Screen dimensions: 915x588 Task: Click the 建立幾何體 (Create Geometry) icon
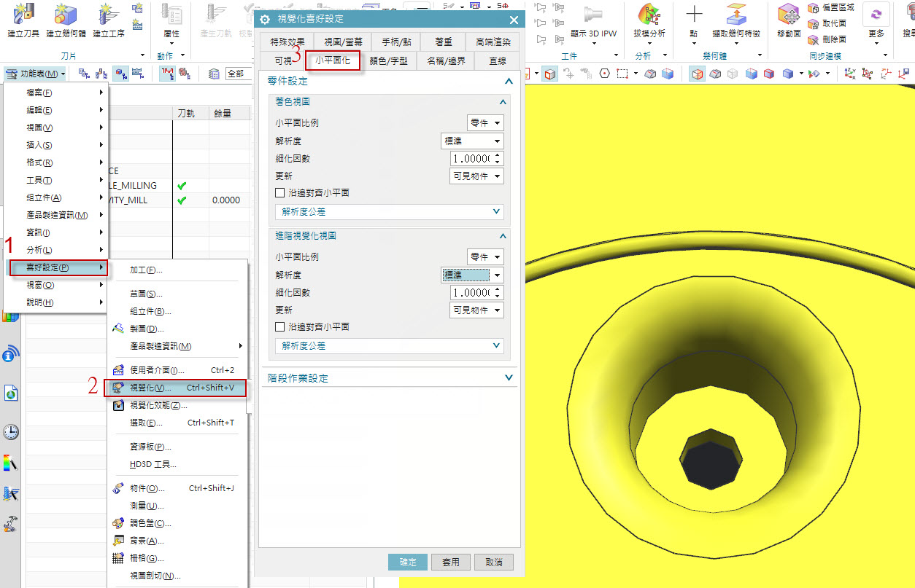pyautogui.click(x=66, y=13)
